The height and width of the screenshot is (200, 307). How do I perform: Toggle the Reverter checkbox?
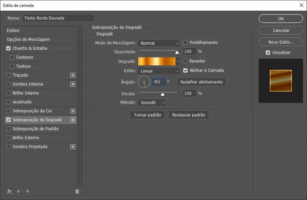pos(185,61)
